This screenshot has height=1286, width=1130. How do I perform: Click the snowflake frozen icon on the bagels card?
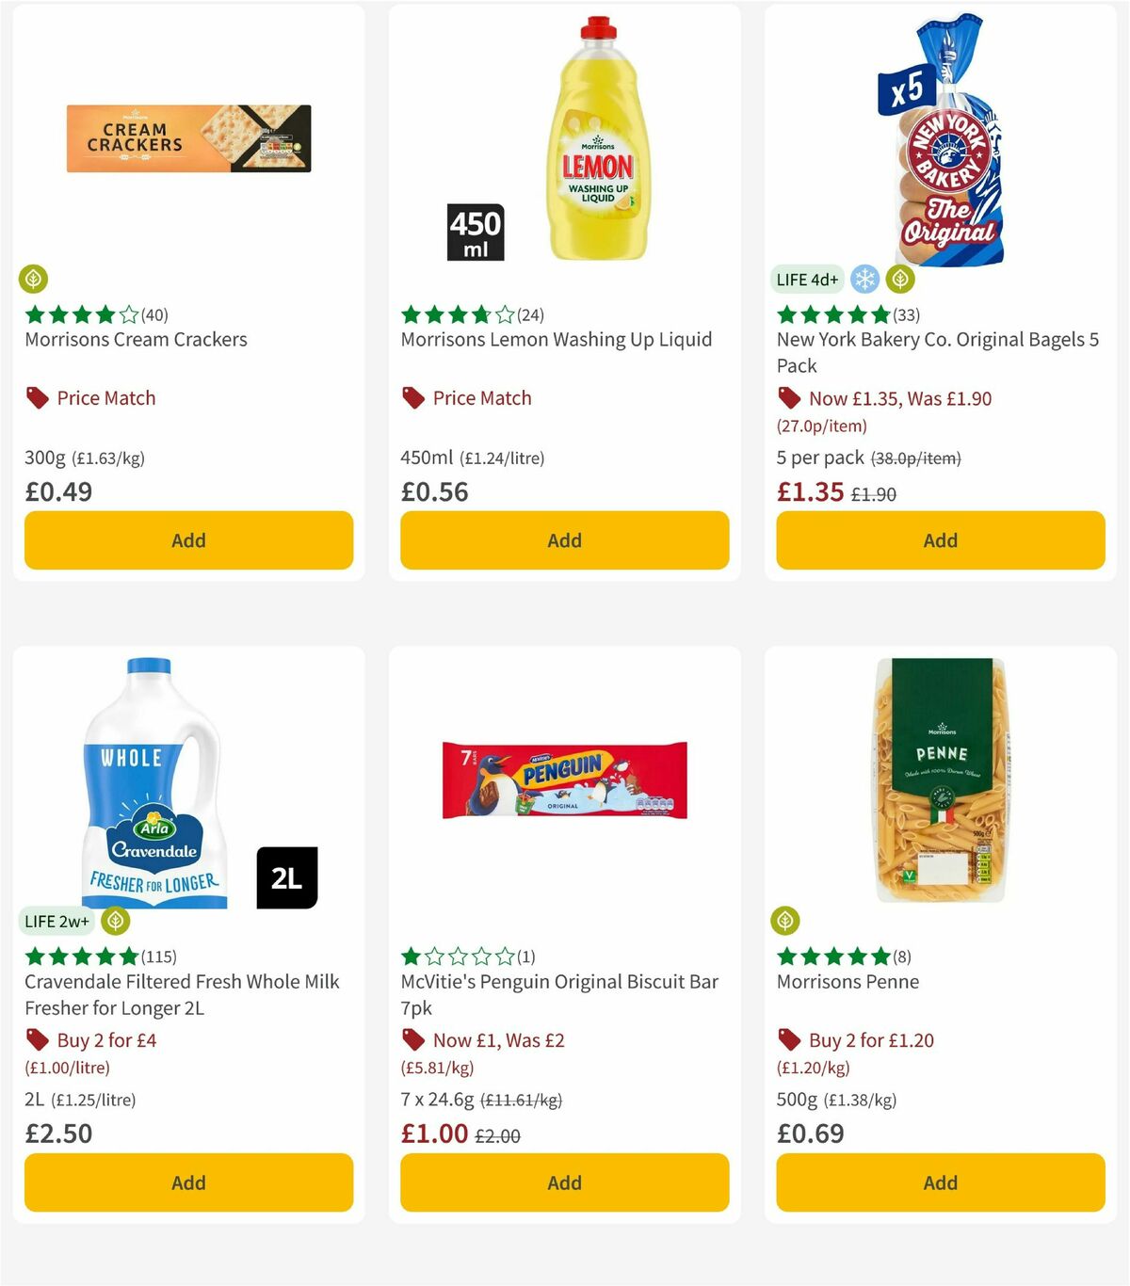(864, 279)
